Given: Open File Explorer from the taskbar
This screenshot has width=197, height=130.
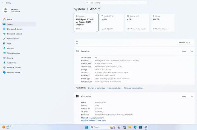Looking at the screenshot, I should [x=130, y=127].
